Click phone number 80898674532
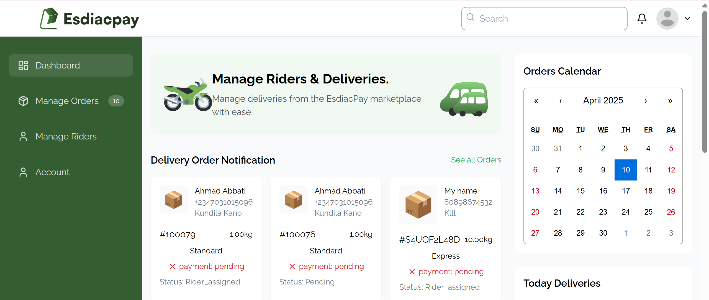Image resolution: width=709 pixels, height=300 pixels. 468,202
